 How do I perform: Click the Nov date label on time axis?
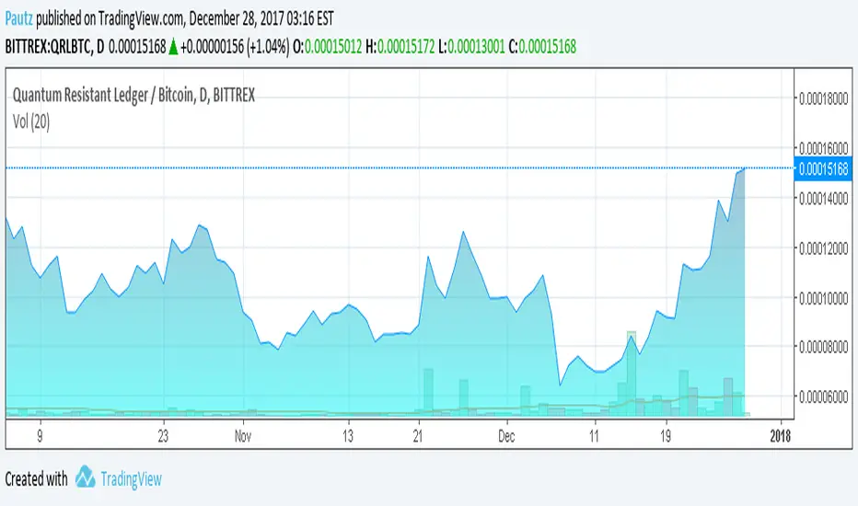click(243, 436)
